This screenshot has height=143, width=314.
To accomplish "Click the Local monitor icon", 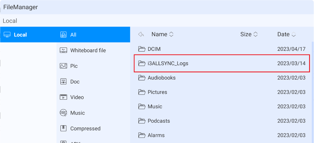I will (x=7, y=35).
